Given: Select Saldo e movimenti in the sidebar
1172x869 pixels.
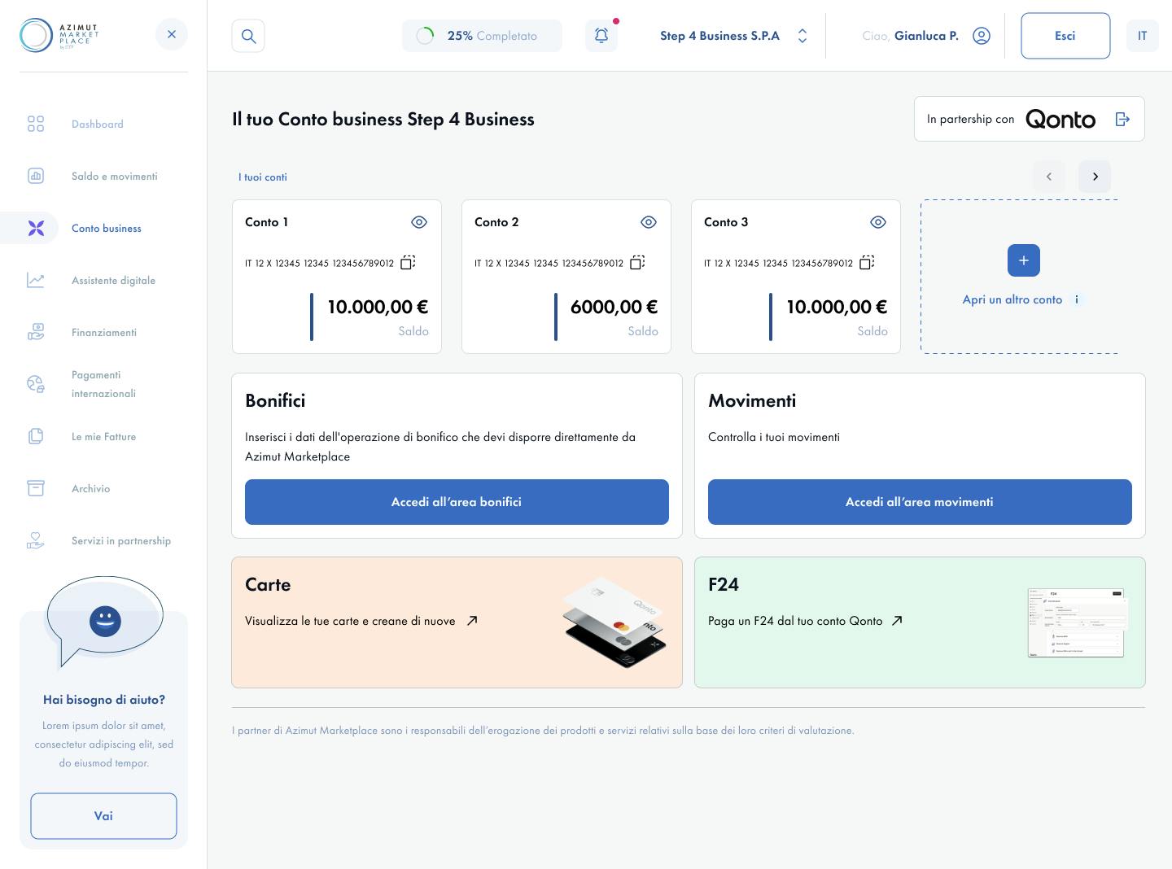Looking at the screenshot, I should (x=114, y=176).
